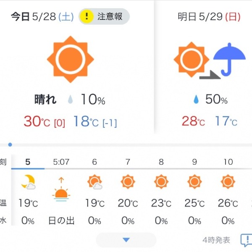Select today's large sunny weather icon
The width and height of the screenshot is (252, 252).
pos(71,59)
